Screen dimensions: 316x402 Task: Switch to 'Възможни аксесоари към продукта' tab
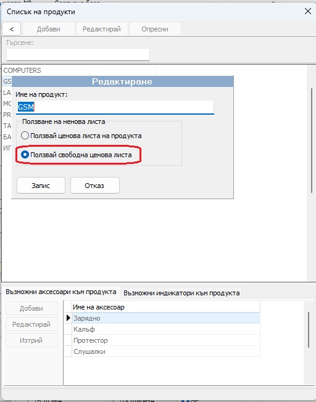61,292
